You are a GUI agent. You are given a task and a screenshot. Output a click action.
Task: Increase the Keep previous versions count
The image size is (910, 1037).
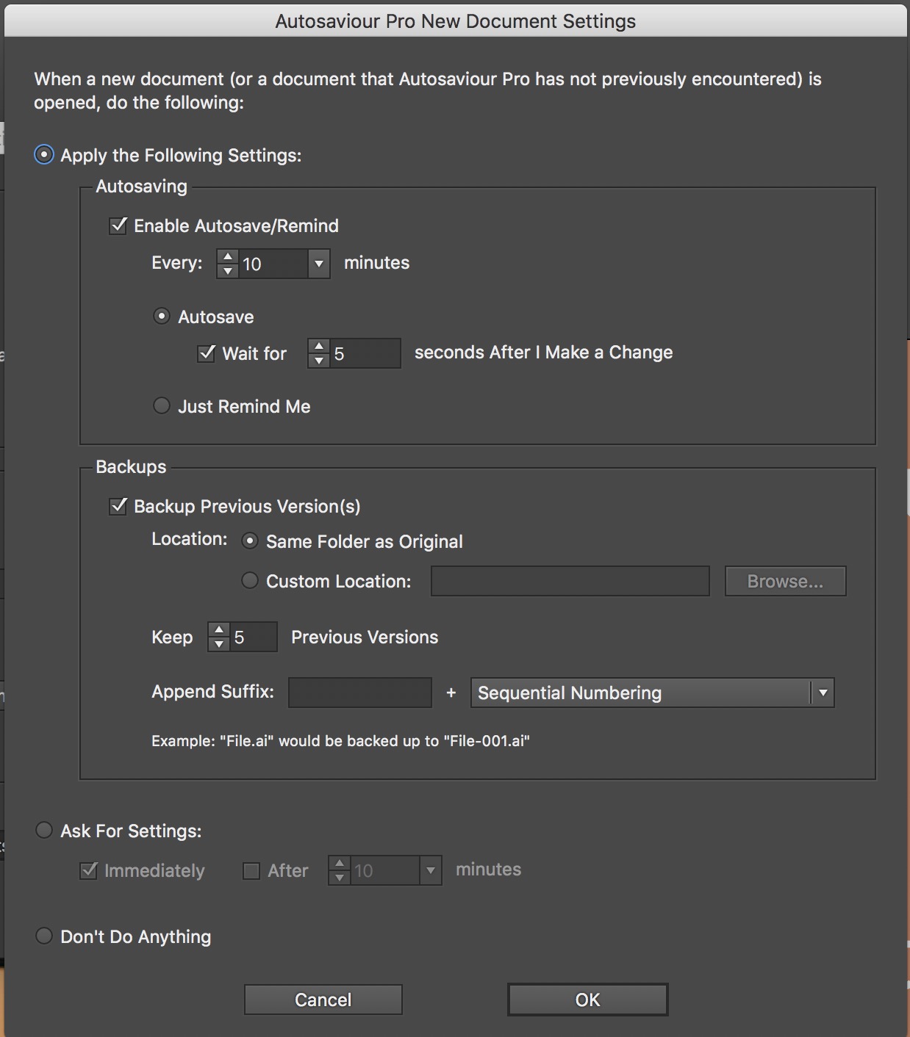pyautogui.click(x=219, y=629)
